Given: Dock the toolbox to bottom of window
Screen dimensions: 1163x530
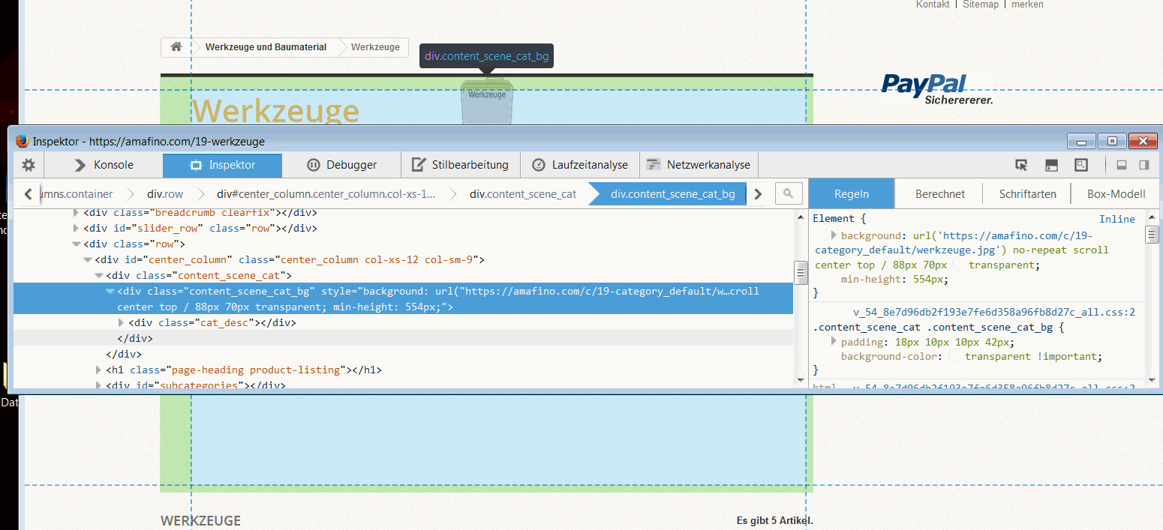Looking at the screenshot, I should [1122, 165].
